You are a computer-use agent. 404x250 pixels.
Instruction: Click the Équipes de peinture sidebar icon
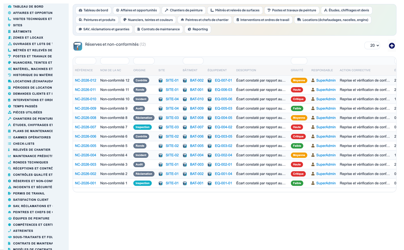[9, 218]
